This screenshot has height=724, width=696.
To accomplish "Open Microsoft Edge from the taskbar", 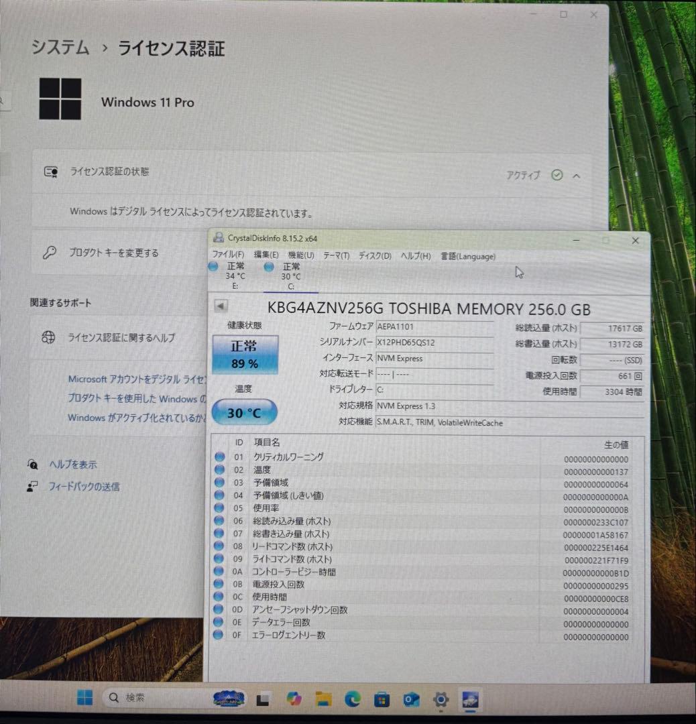I will click(x=352, y=699).
